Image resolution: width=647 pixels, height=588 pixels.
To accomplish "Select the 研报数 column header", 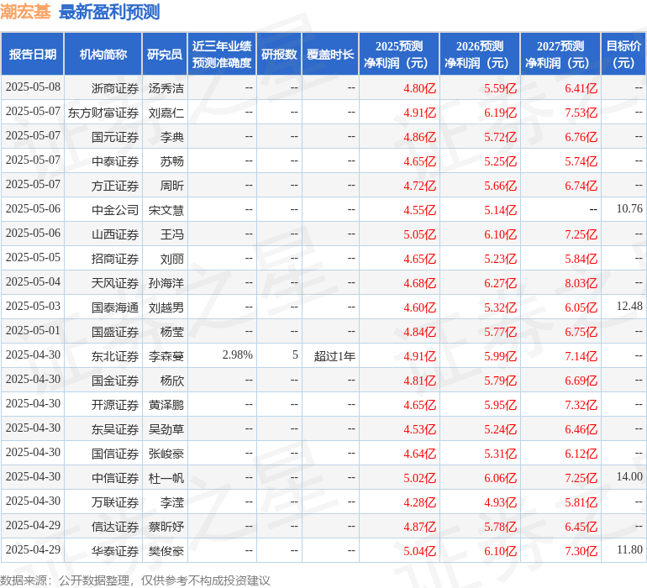I will coord(279,55).
